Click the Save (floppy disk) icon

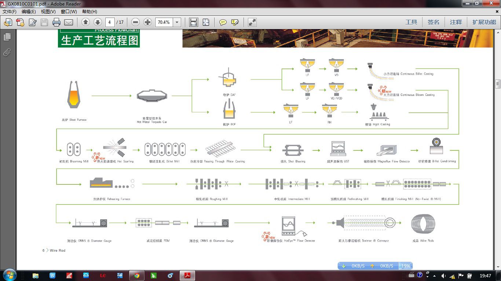tap(44, 22)
